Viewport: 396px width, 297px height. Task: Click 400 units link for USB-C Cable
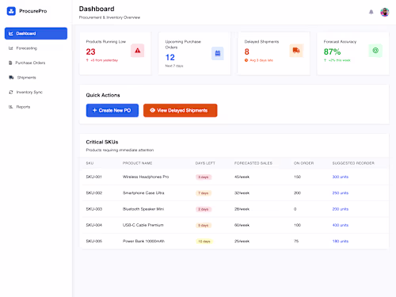341,225
